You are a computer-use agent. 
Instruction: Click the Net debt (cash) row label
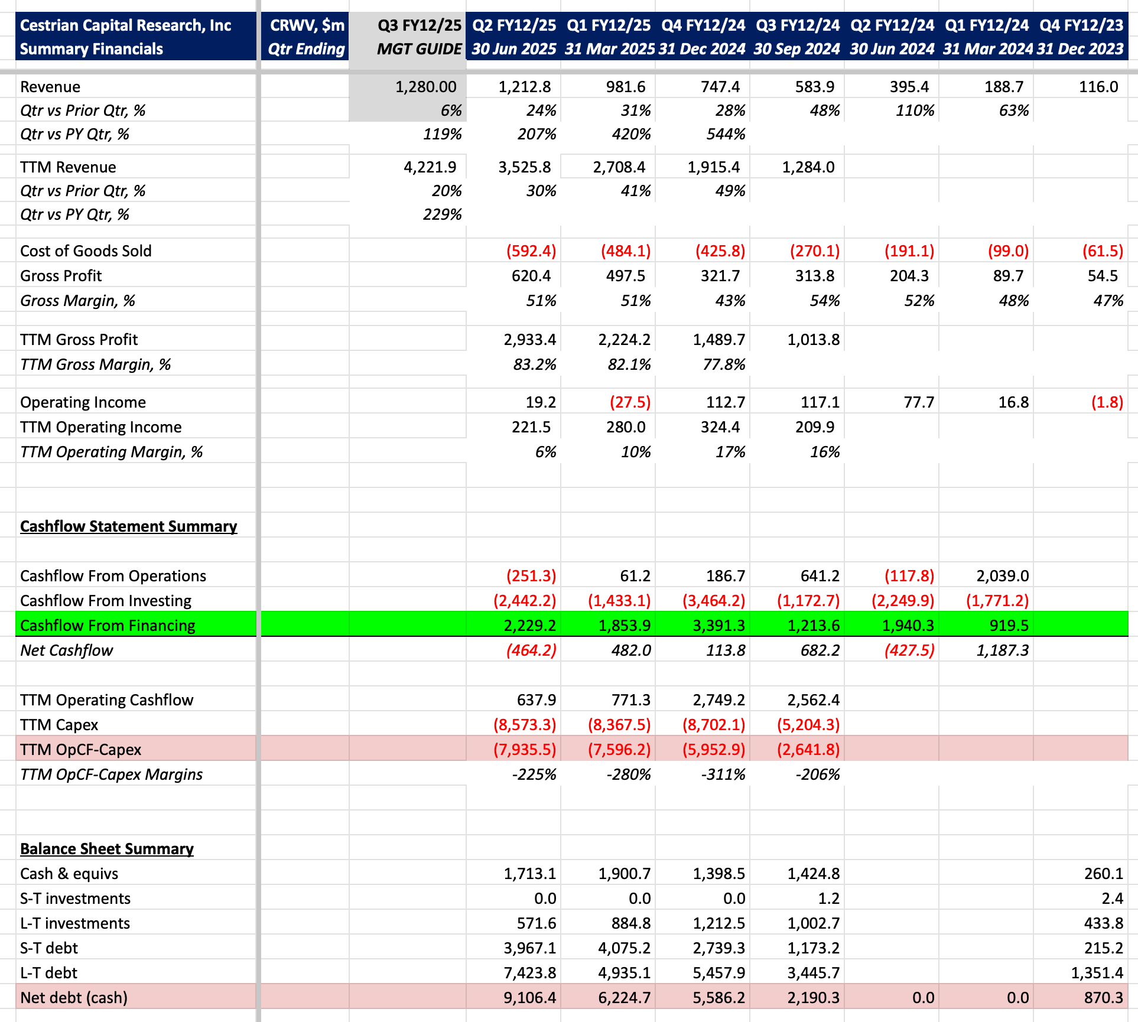pyautogui.click(x=74, y=998)
